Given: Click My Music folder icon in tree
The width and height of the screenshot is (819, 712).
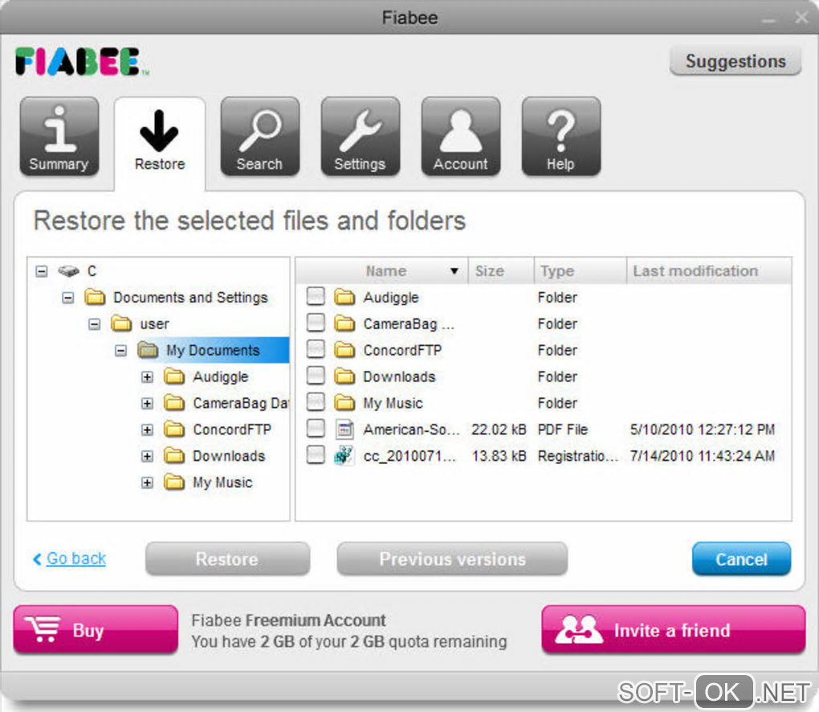Looking at the screenshot, I should [174, 482].
